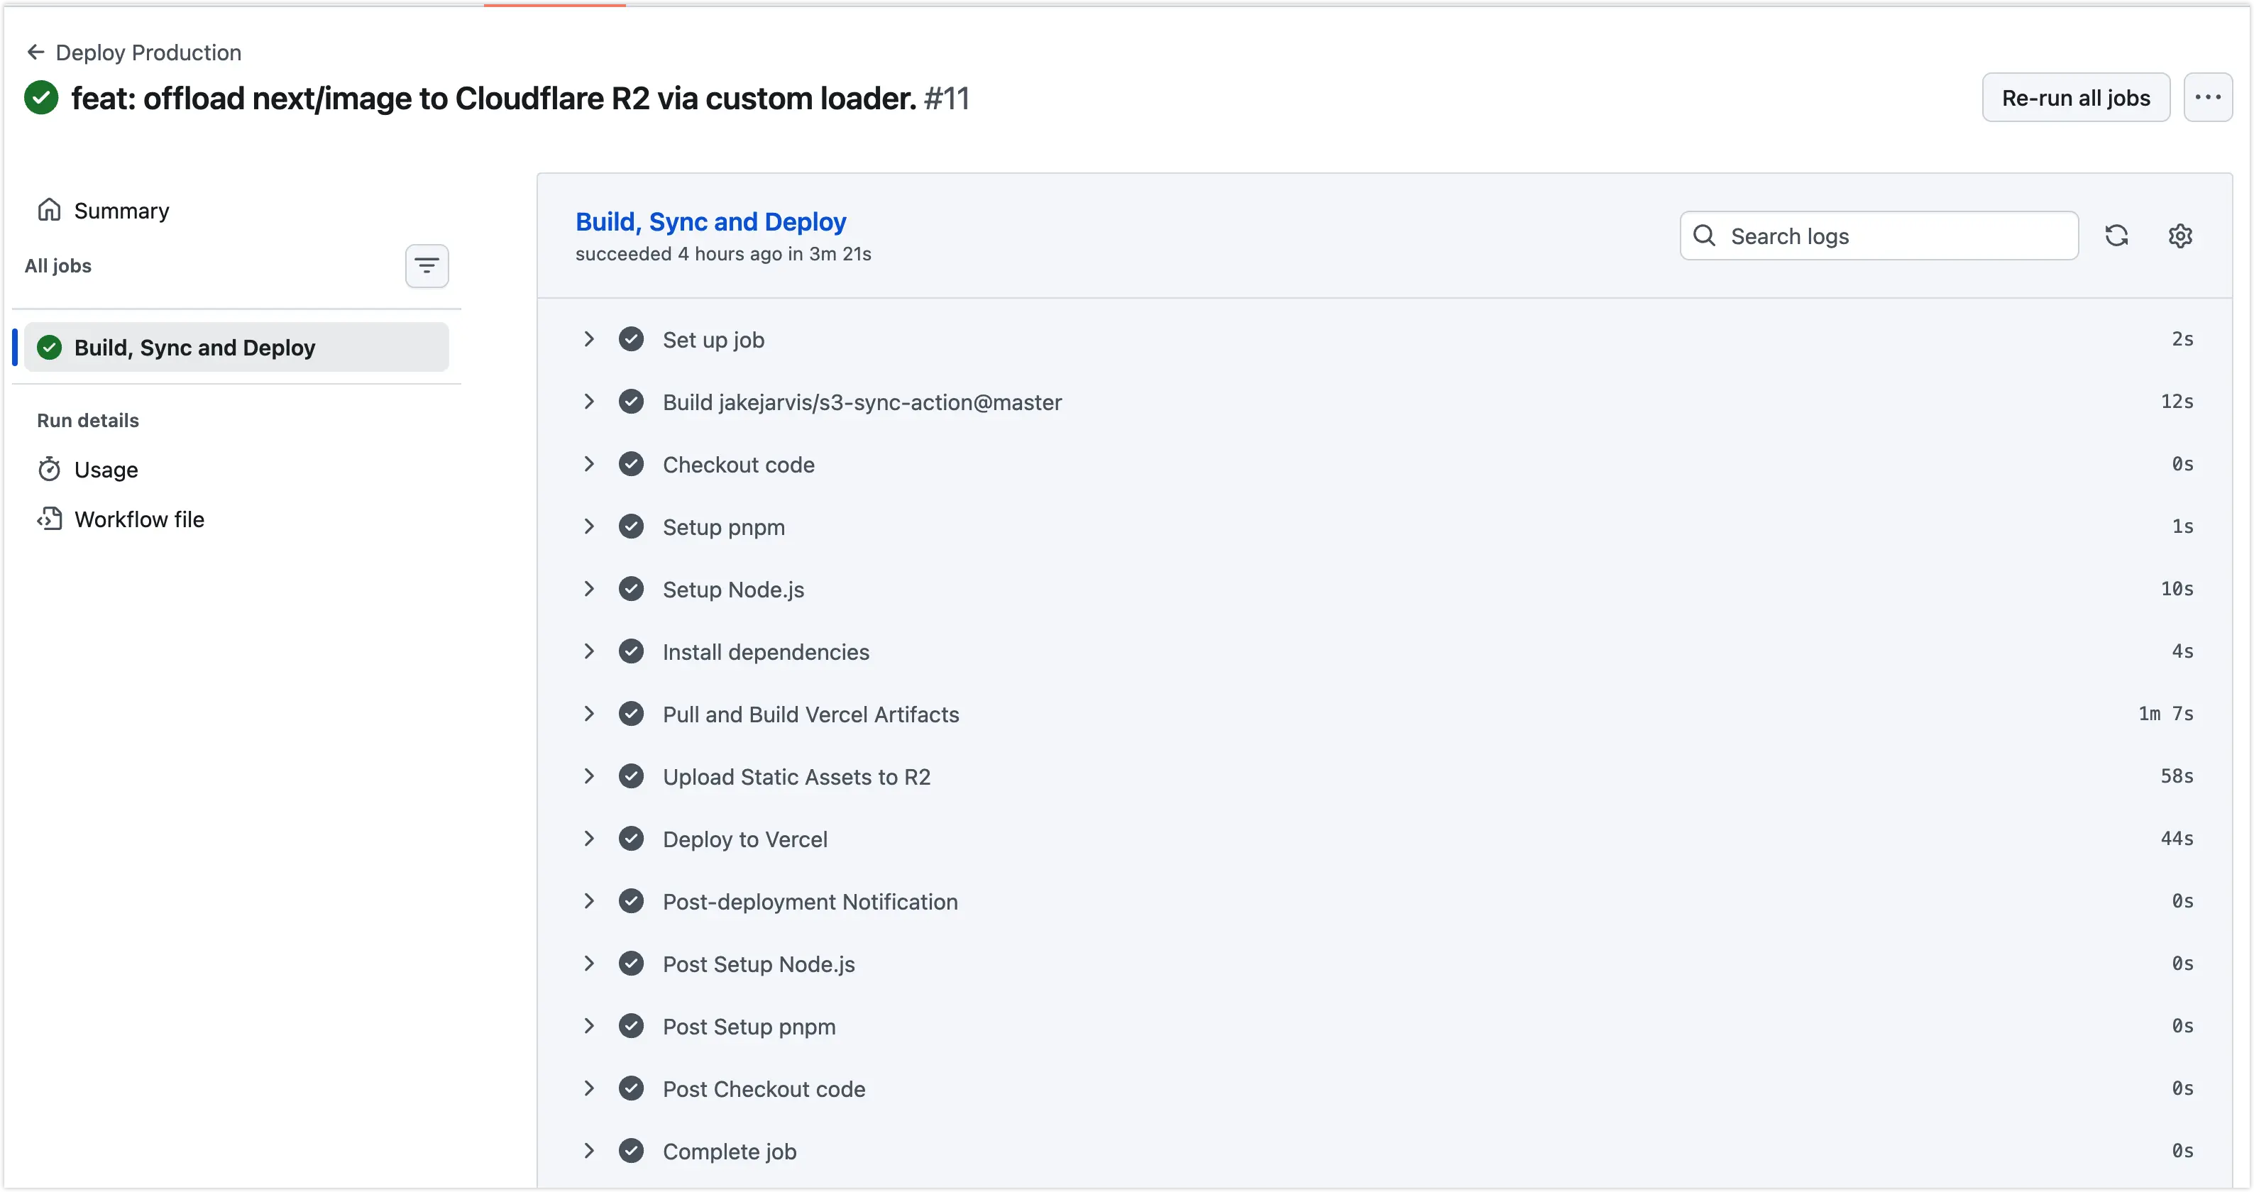This screenshot has height=1192, width=2254.
Task: Click the refresh logs icon
Action: click(x=2116, y=236)
